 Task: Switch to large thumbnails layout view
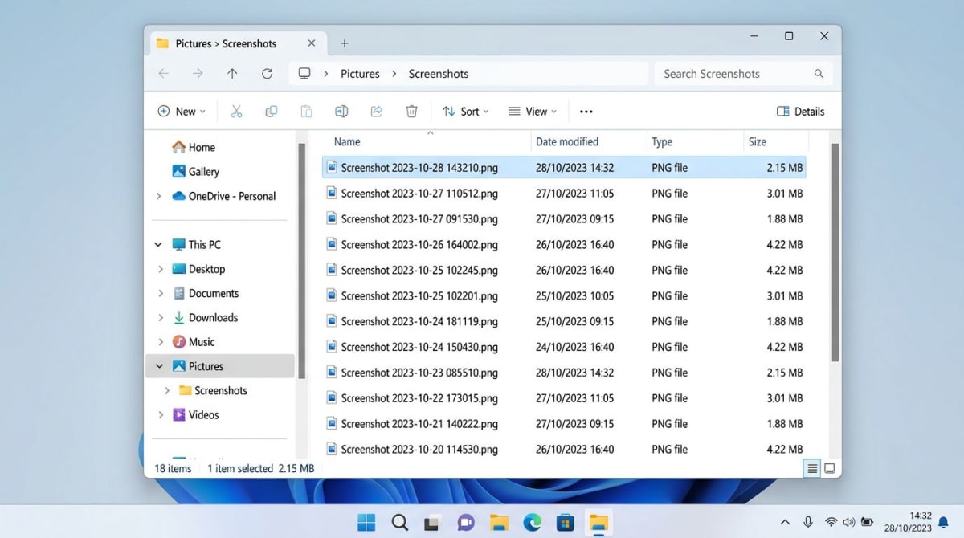tap(828, 467)
